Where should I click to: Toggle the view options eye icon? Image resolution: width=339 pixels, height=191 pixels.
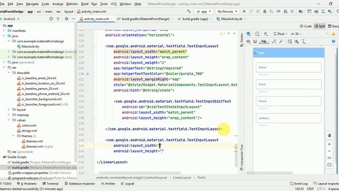point(248,41)
